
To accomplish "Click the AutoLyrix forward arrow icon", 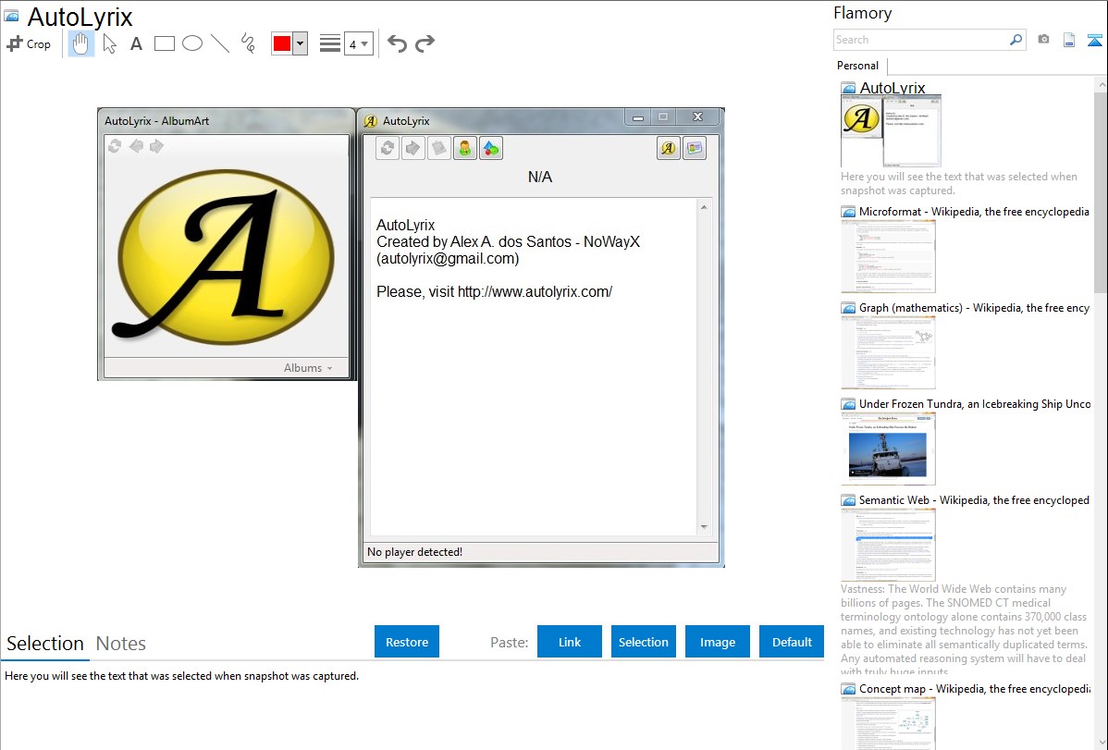I will [413, 149].
